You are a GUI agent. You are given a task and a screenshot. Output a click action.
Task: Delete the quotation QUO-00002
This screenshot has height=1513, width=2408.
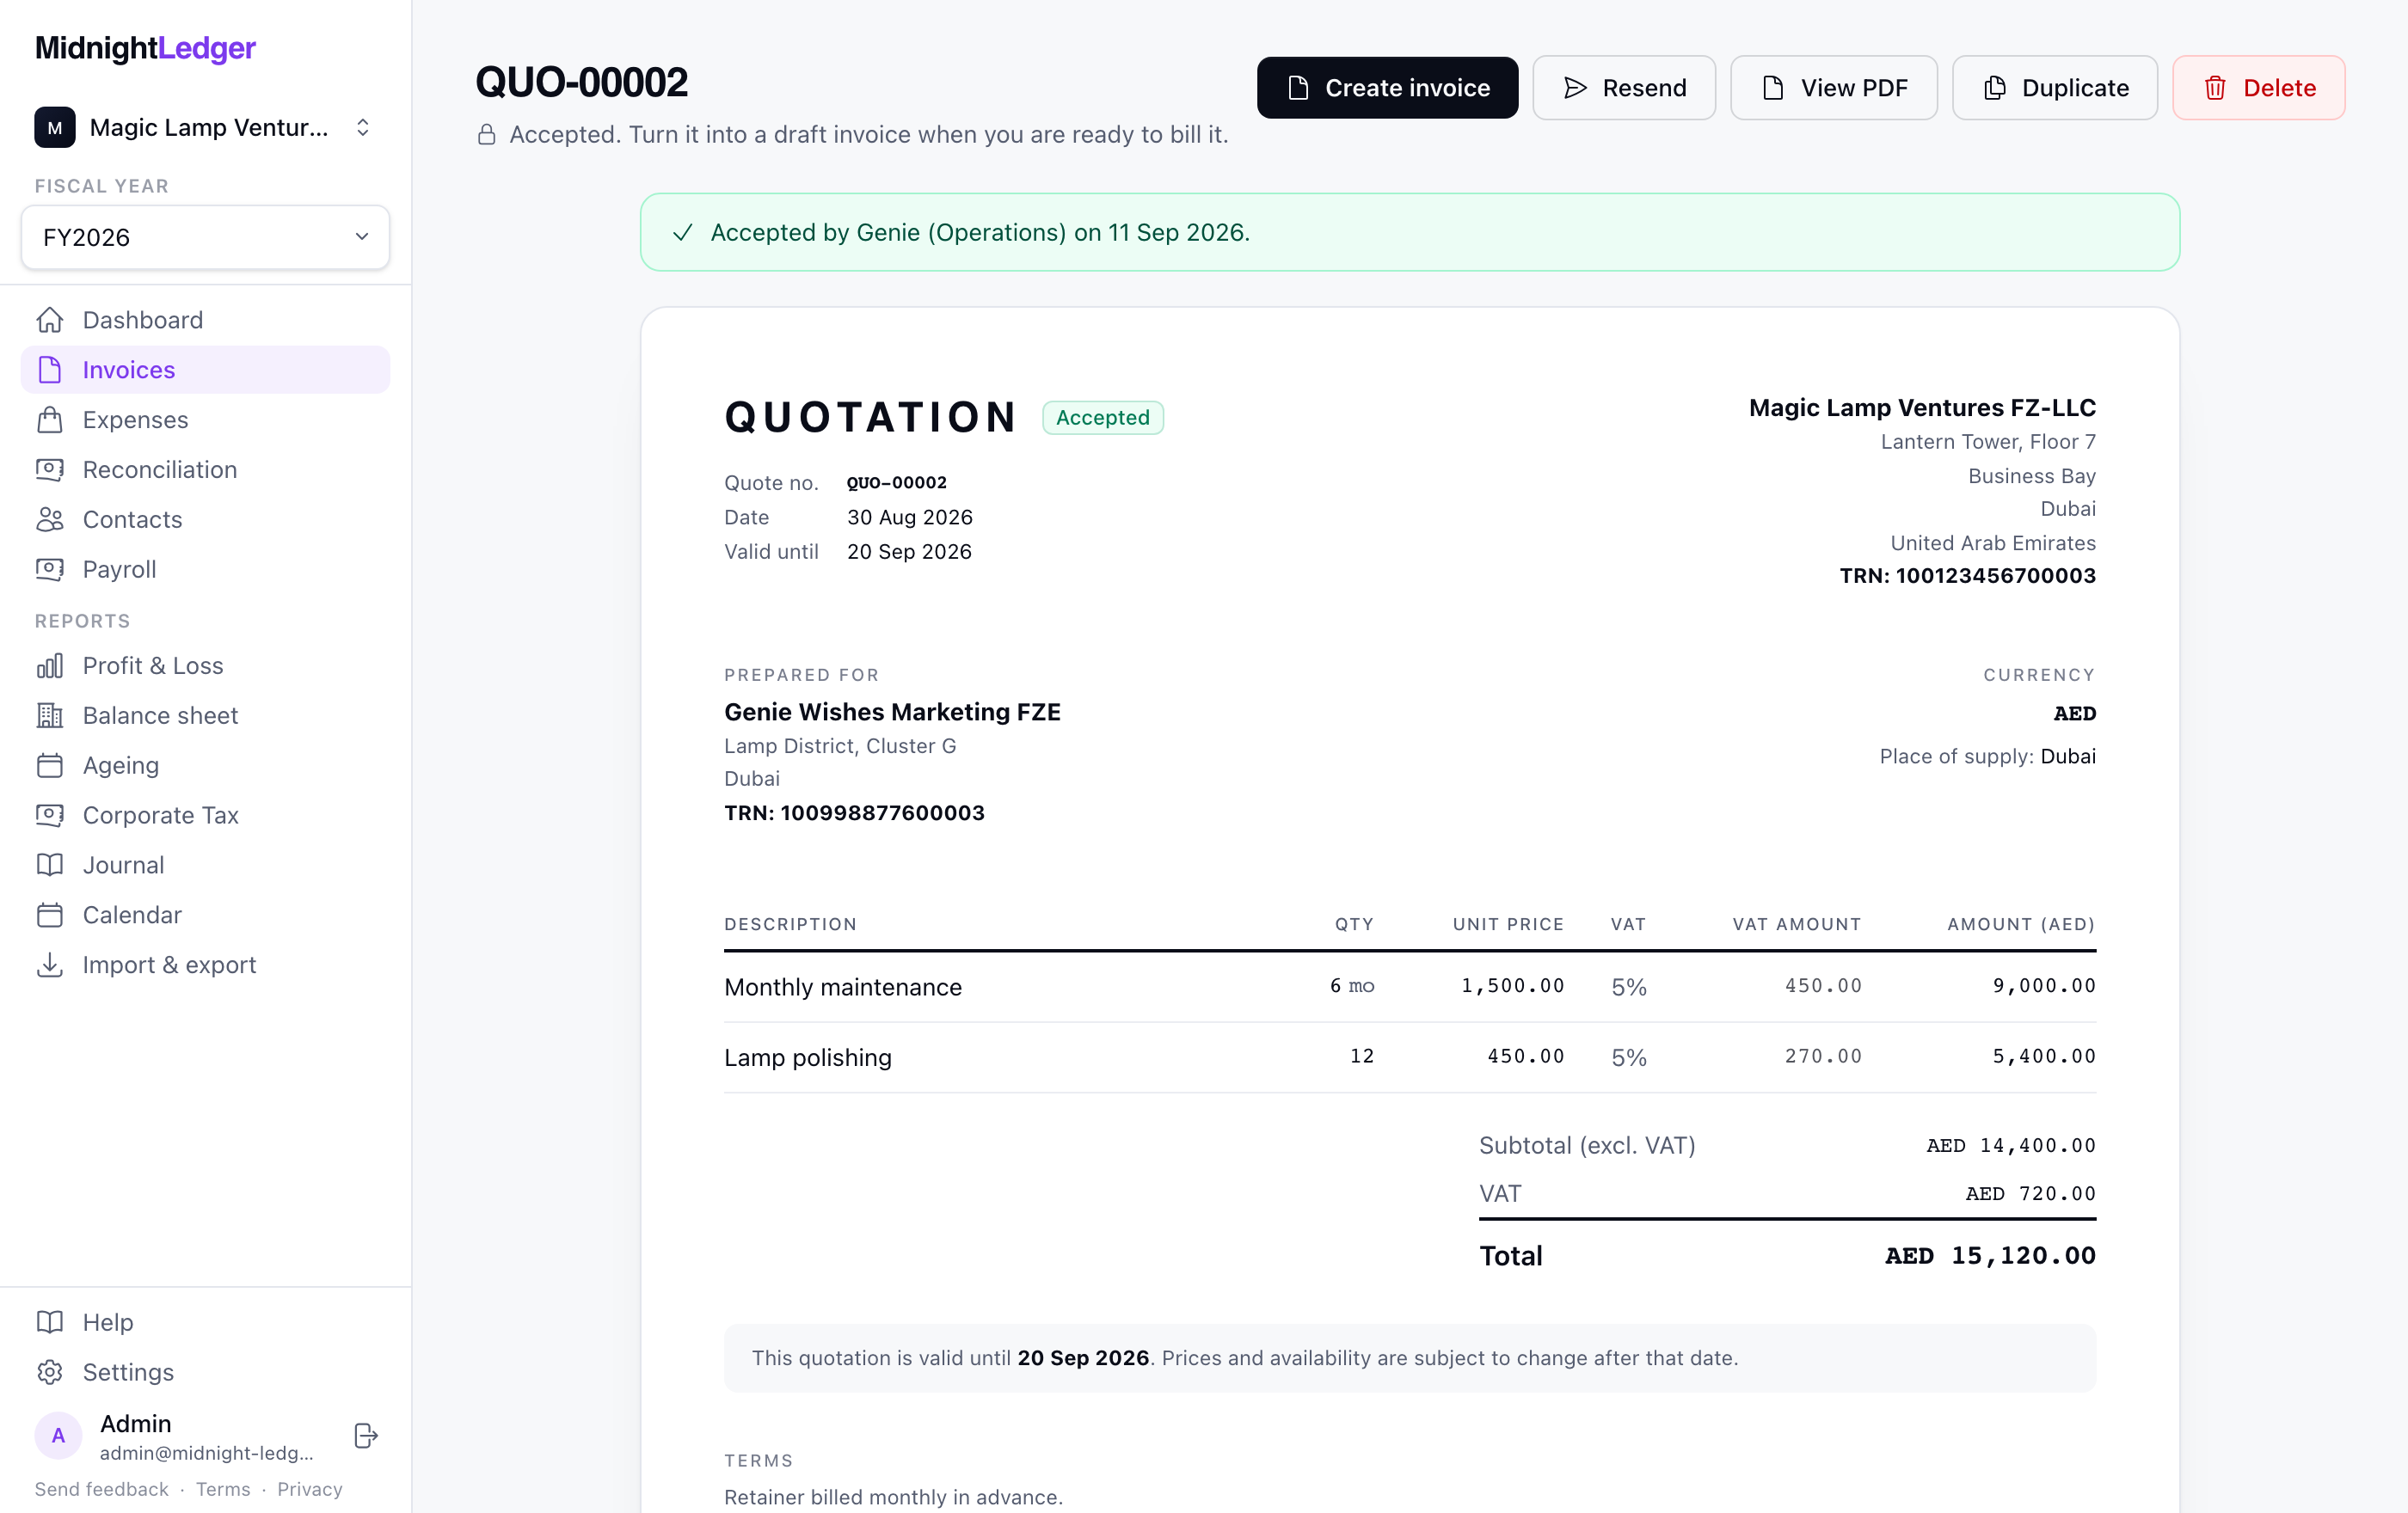tap(2258, 88)
